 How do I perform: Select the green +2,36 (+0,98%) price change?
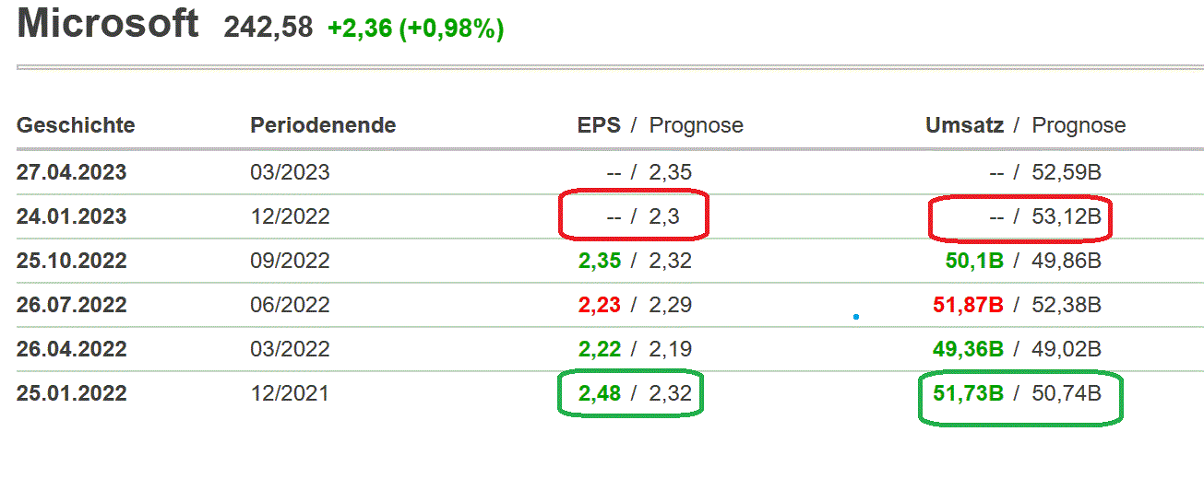(415, 29)
